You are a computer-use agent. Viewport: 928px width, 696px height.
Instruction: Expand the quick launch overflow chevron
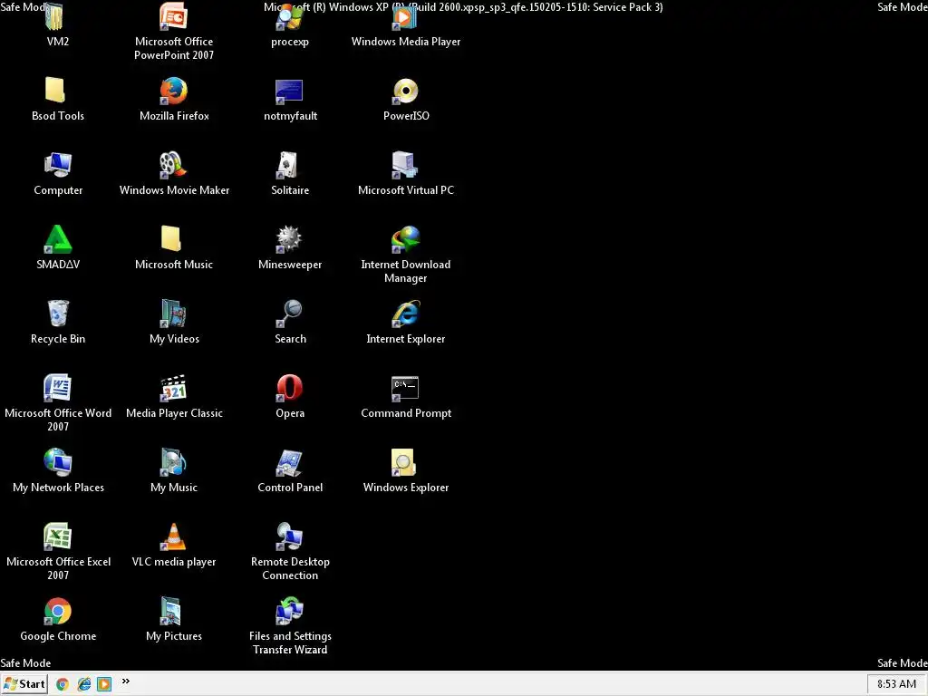tap(125, 681)
